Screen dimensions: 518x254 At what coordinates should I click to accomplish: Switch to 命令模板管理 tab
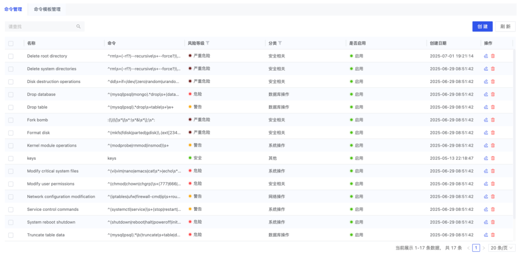coord(47,9)
